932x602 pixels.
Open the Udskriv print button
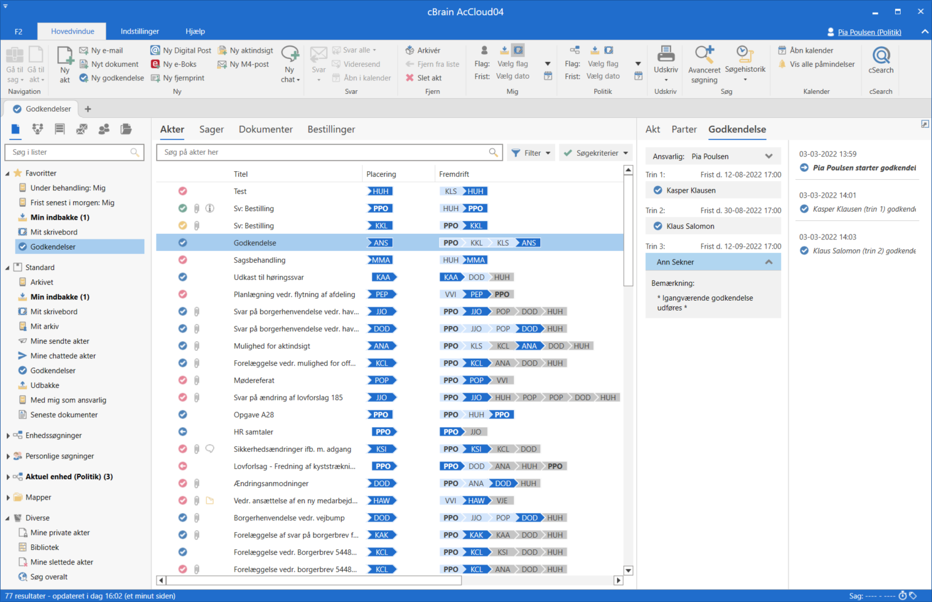click(666, 64)
